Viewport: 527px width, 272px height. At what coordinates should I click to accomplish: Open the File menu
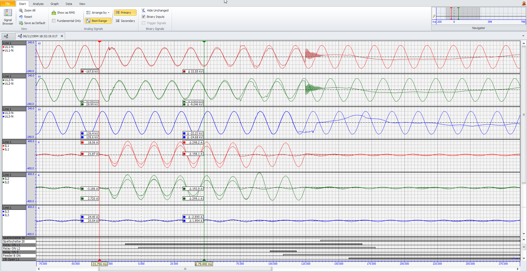click(x=8, y=4)
